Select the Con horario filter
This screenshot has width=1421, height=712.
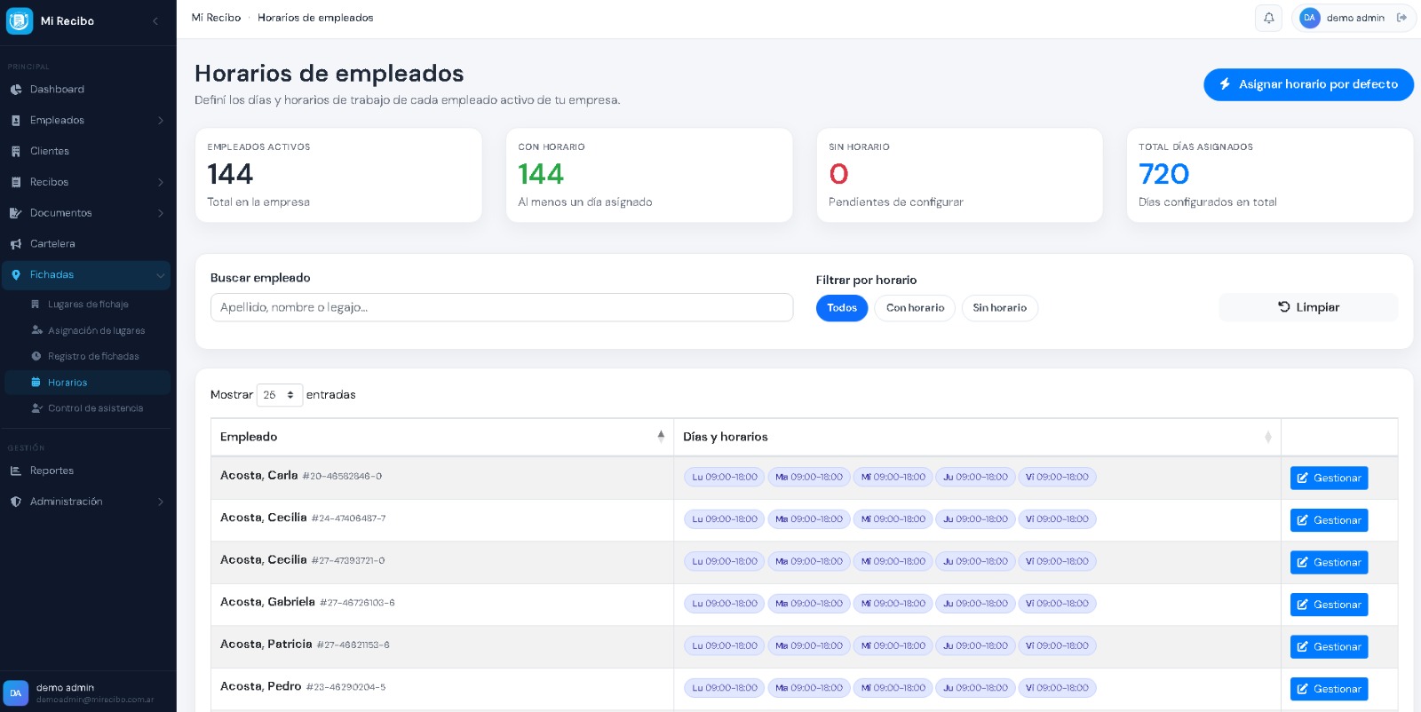915,308
